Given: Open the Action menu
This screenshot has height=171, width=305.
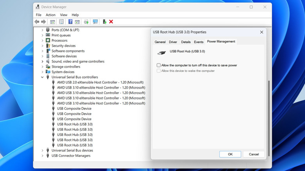Looking at the screenshot, I should (50, 15).
